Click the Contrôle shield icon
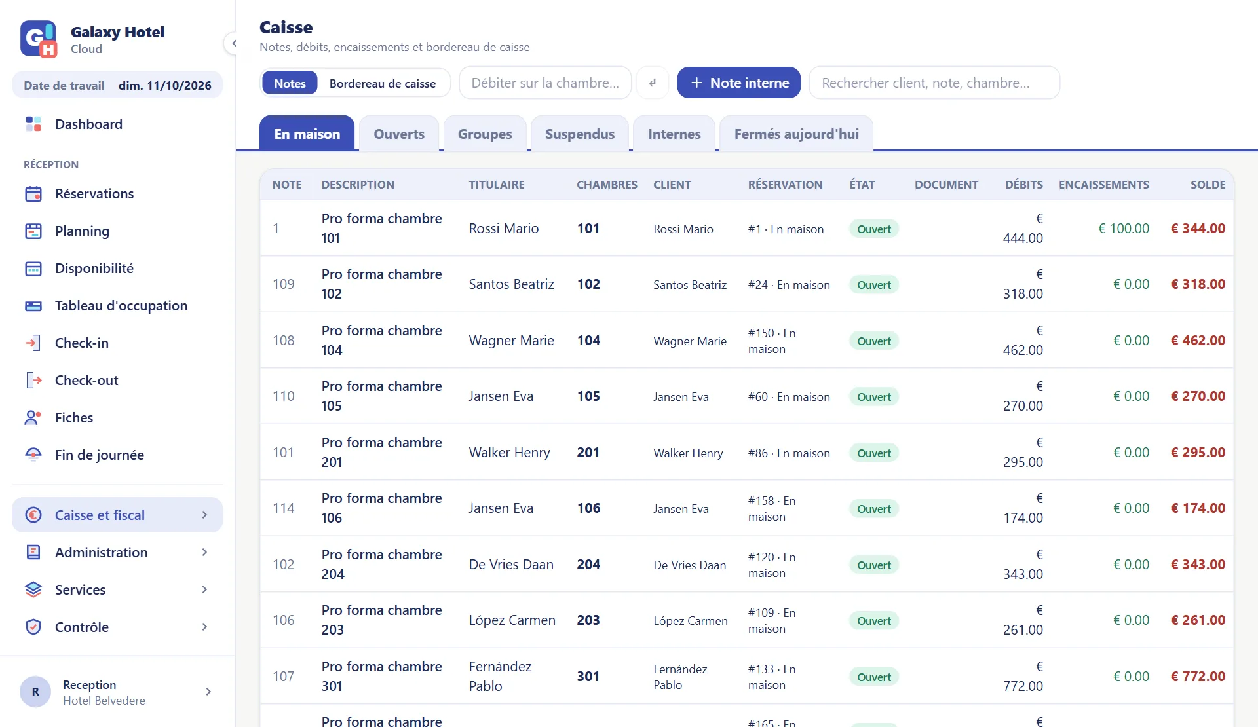This screenshot has height=727, width=1258. coord(33,627)
